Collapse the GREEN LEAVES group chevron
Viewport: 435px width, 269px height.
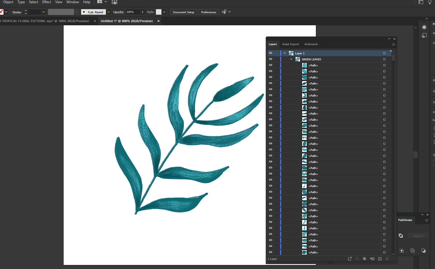291,59
